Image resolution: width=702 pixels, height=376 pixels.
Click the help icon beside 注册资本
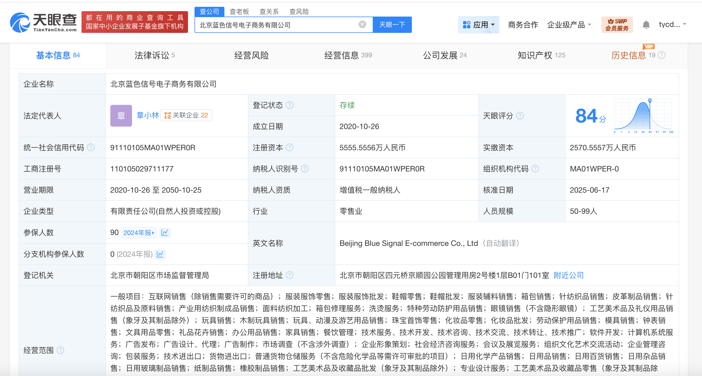point(289,148)
